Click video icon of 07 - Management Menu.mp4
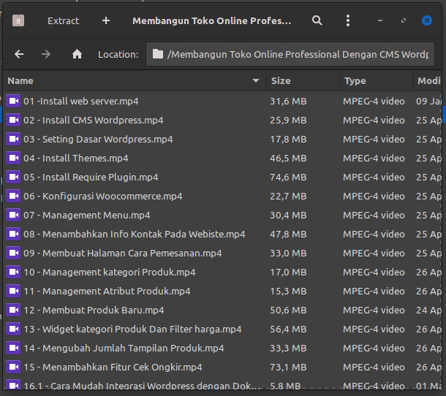 13,215
